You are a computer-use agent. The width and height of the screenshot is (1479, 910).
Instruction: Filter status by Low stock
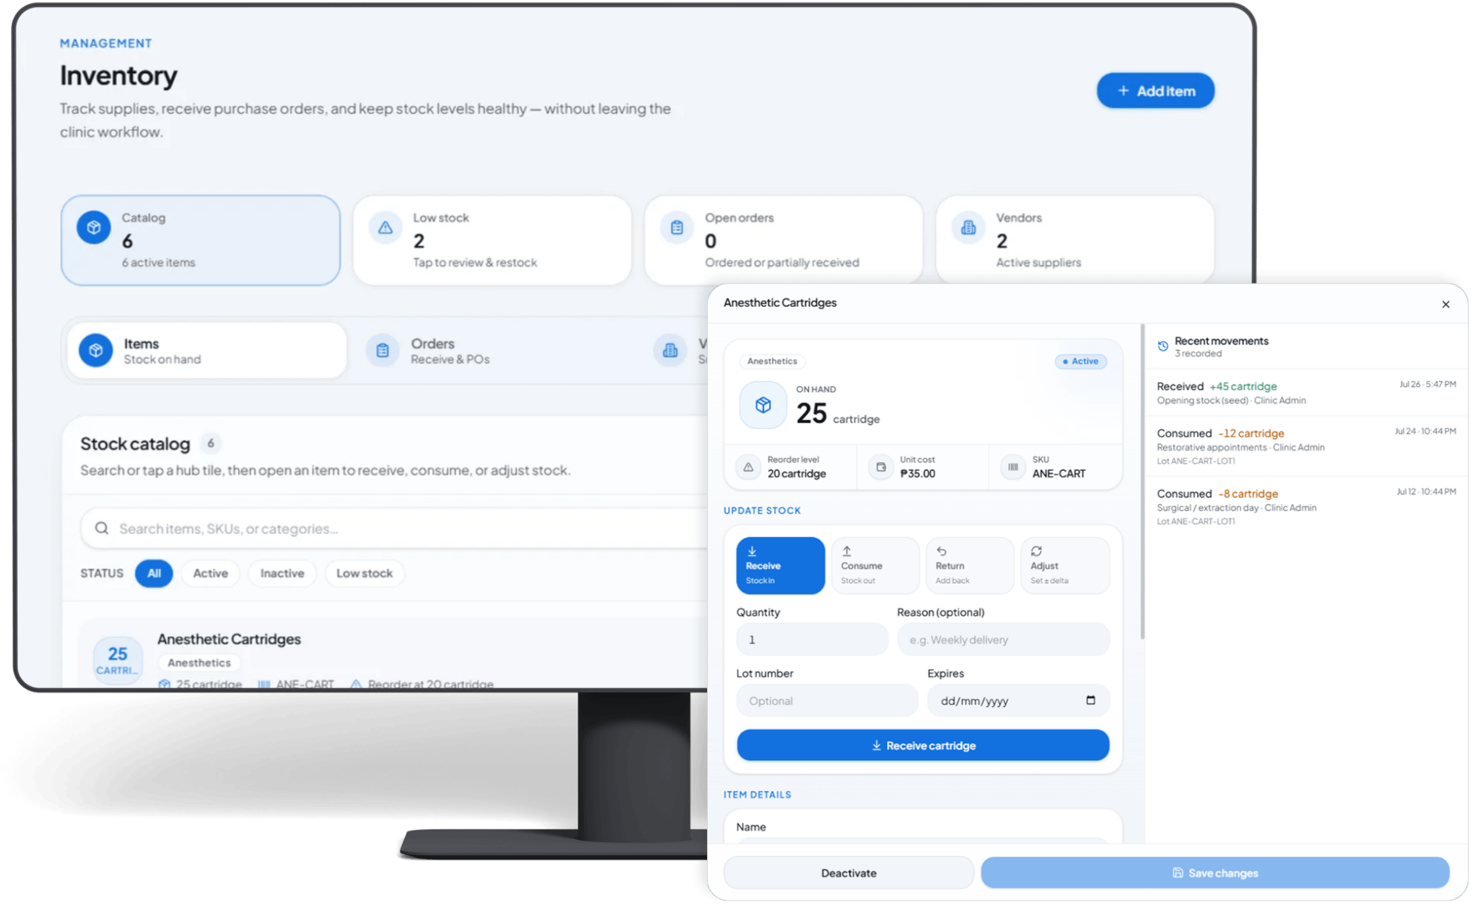(364, 573)
